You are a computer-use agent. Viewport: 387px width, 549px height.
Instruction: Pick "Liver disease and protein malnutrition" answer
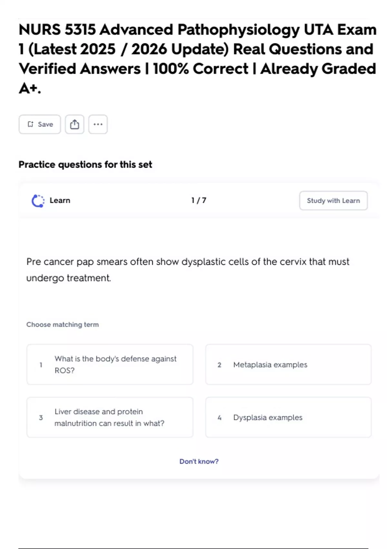(110, 418)
